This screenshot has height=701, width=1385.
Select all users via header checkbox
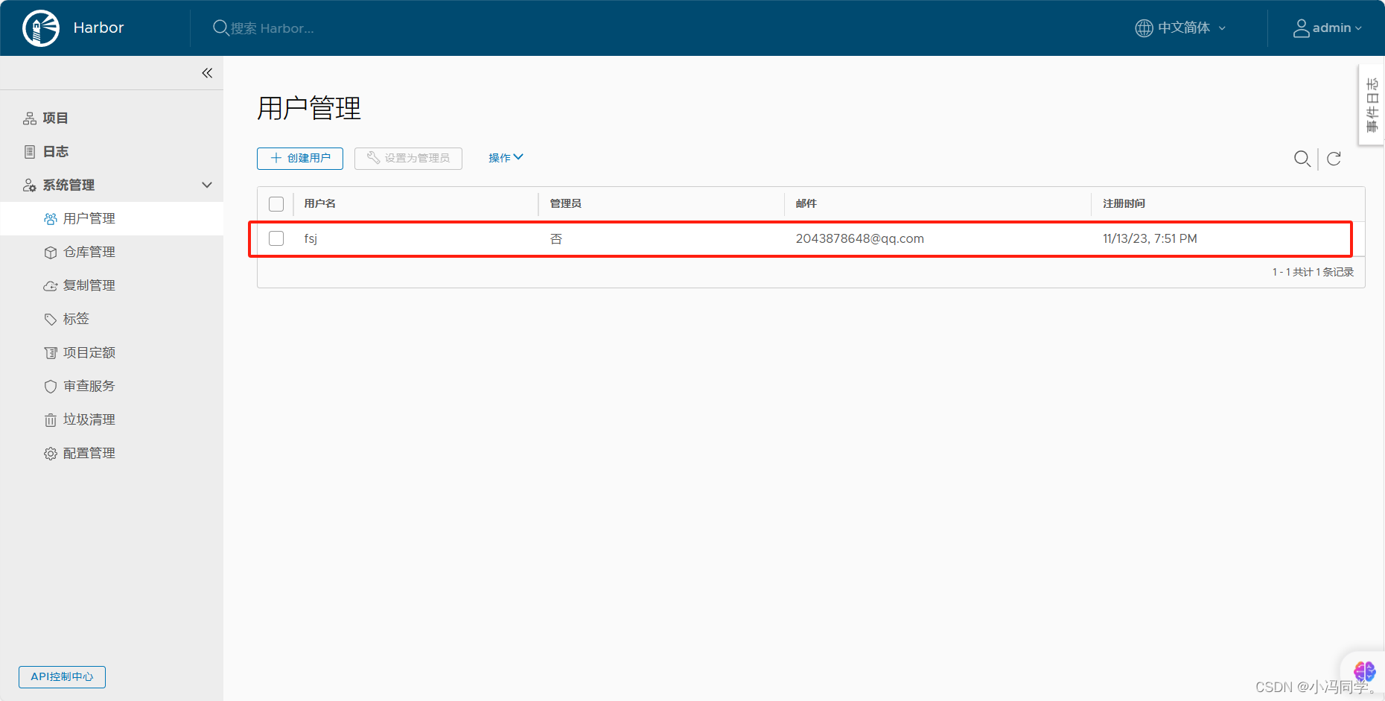[x=276, y=204]
